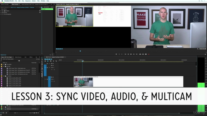This screenshot has height=116, width=207.
Task: Expand the Opacity effect properties
Action: (x=1, y=13)
